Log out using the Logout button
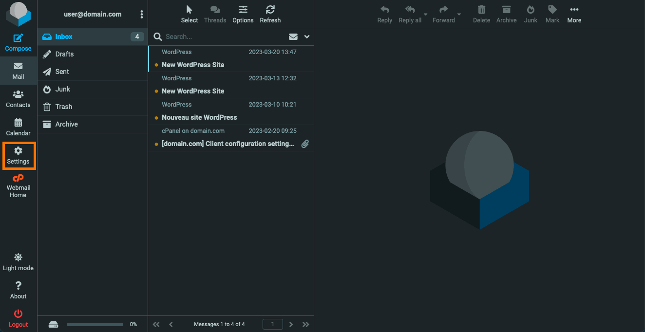Viewport: 645px width, 332px height. click(x=18, y=318)
